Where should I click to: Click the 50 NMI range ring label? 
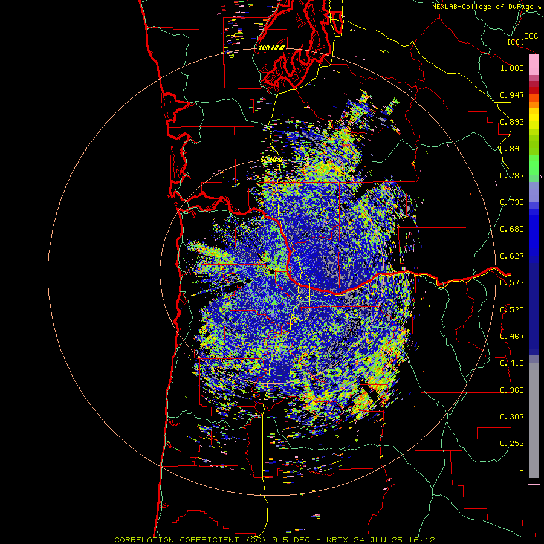(x=271, y=160)
